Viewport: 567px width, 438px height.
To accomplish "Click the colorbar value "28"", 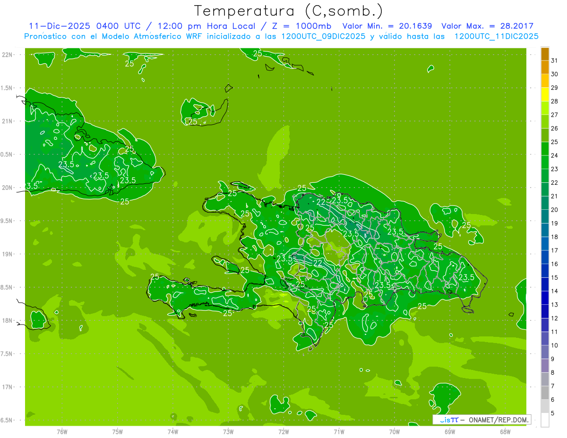I will pyautogui.click(x=555, y=101).
